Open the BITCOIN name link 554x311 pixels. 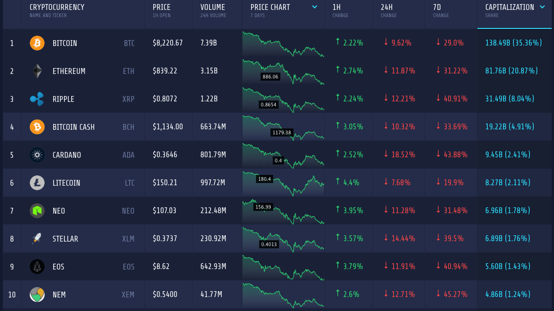pyautogui.click(x=65, y=43)
